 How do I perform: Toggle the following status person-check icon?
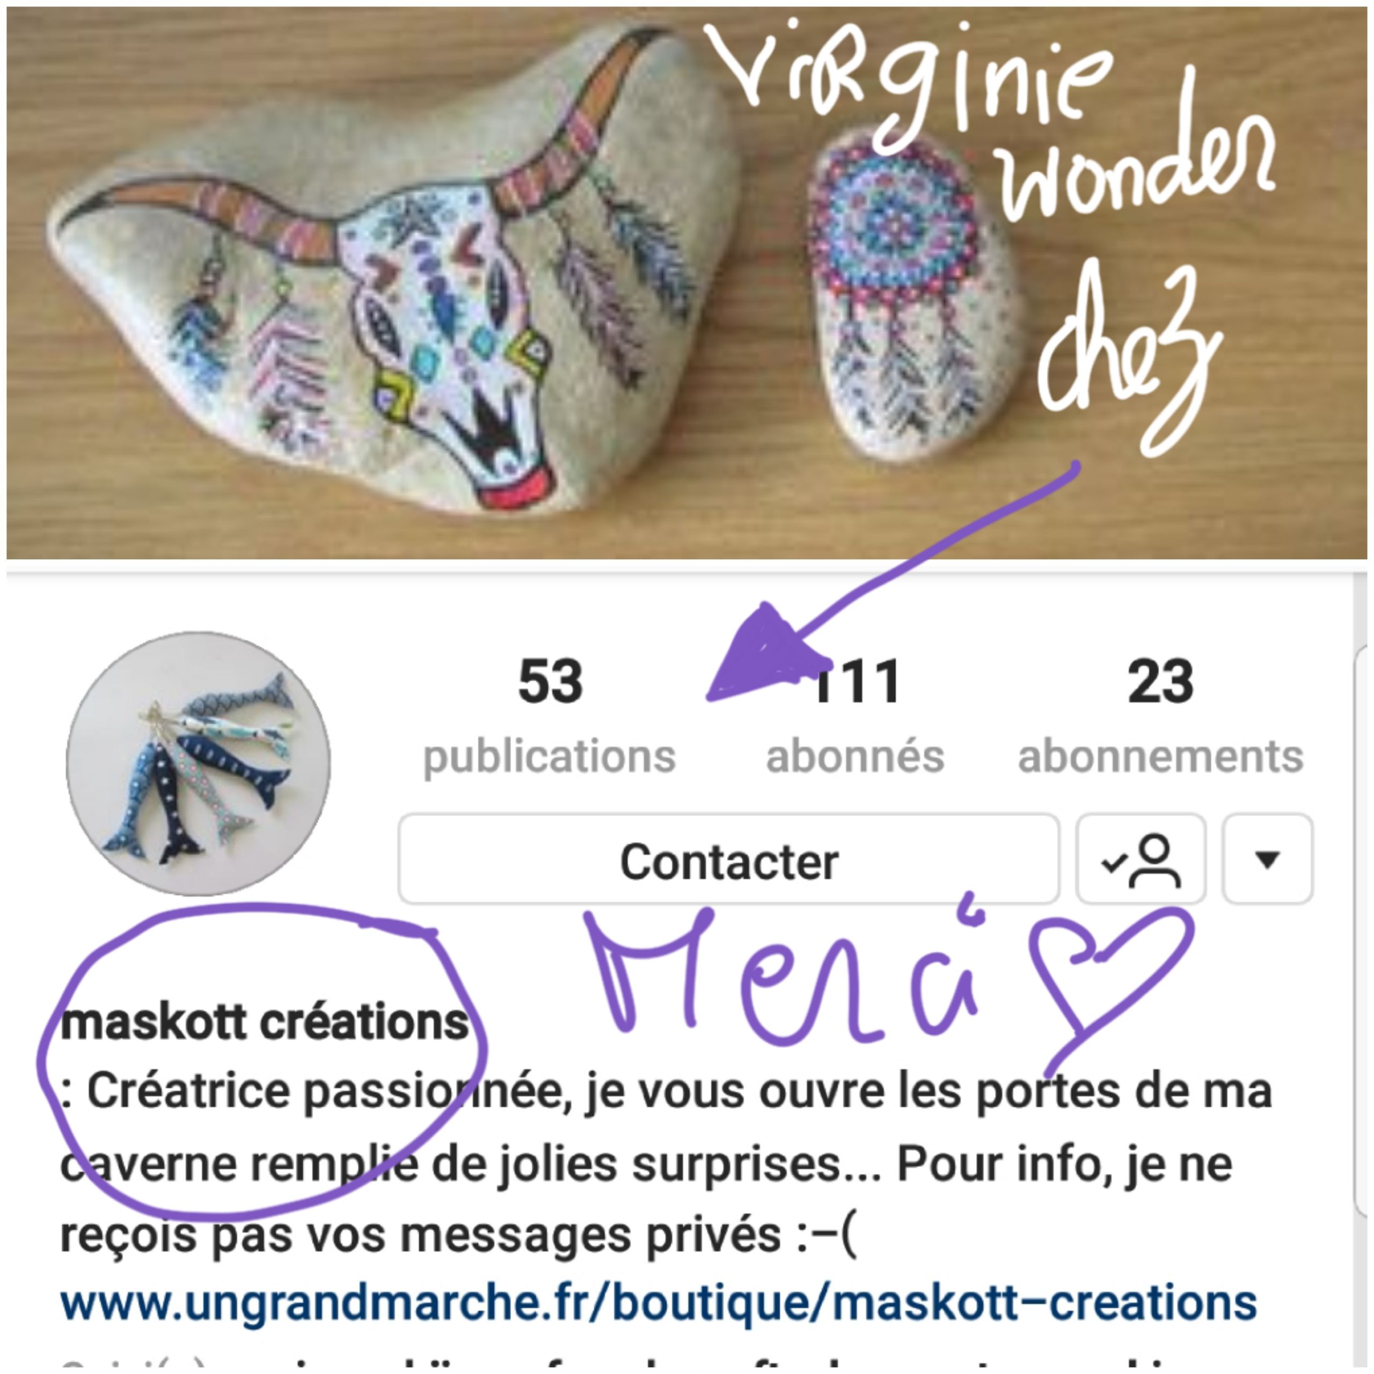(x=1141, y=860)
